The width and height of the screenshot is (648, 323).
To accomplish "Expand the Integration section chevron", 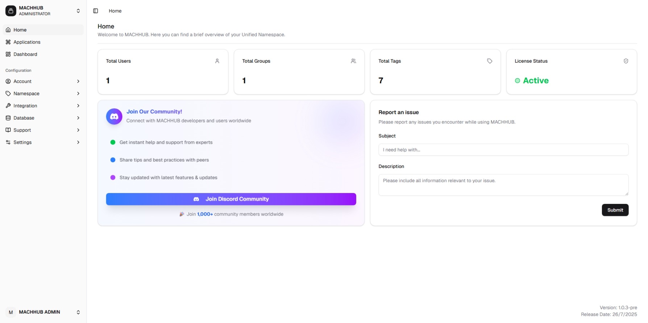I will point(78,106).
